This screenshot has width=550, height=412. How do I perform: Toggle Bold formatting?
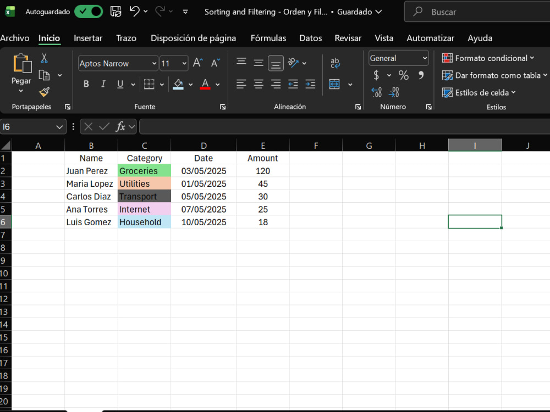click(x=86, y=84)
